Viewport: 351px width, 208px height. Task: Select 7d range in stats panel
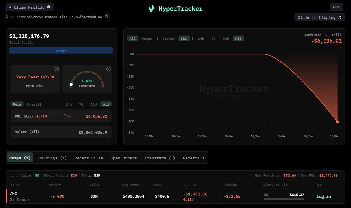pyautogui.click(x=81, y=104)
